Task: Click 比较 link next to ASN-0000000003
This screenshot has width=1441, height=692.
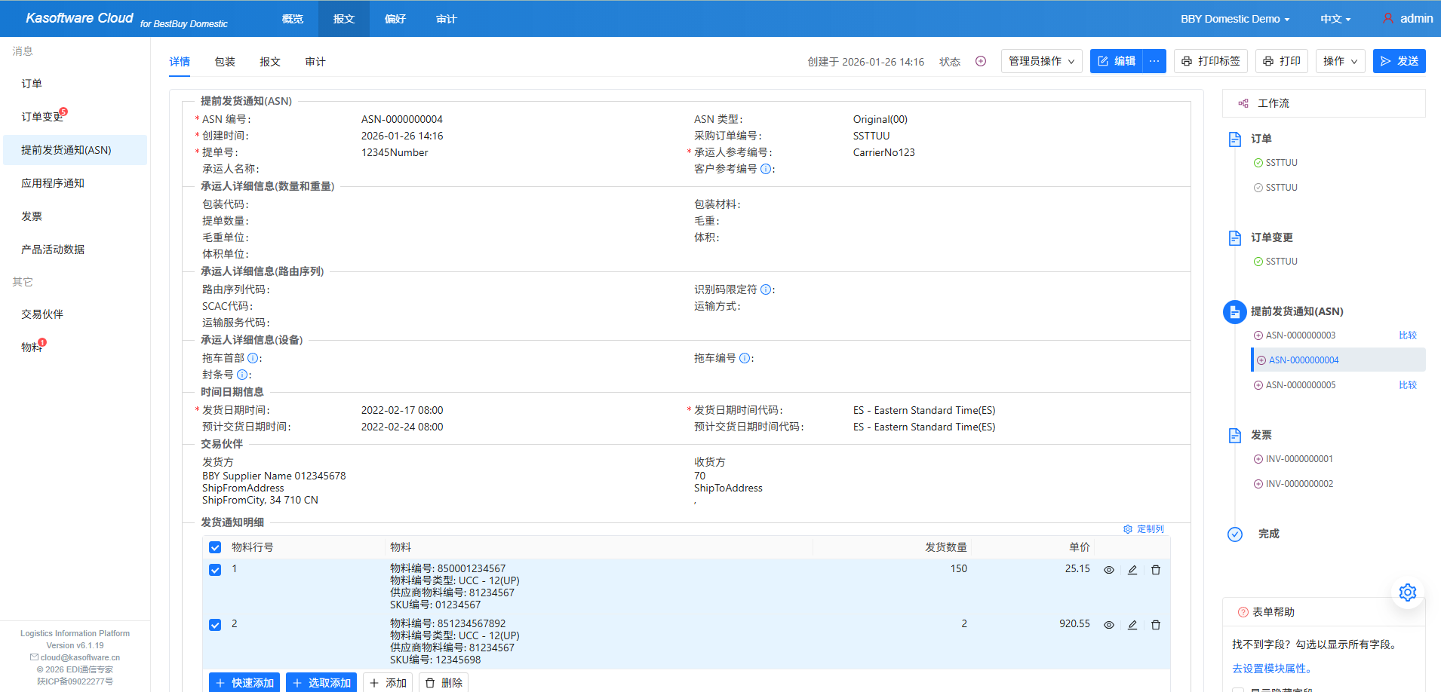Action: pos(1408,335)
